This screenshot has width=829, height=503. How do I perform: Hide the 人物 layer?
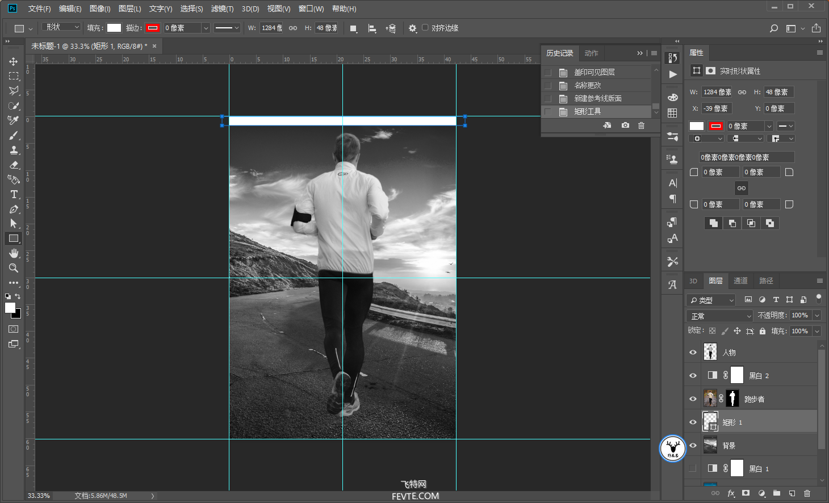[x=693, y=353]
